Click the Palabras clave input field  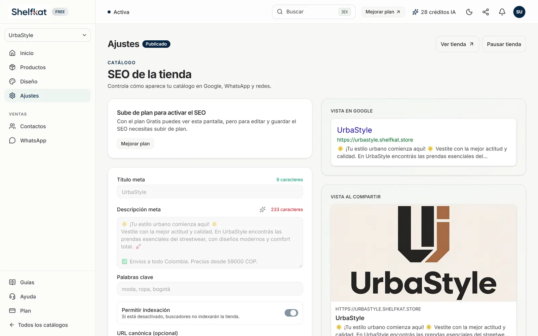(210, 289)
